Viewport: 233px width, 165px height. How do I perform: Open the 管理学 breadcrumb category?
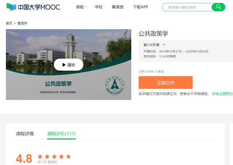click(x=22, y=23)
